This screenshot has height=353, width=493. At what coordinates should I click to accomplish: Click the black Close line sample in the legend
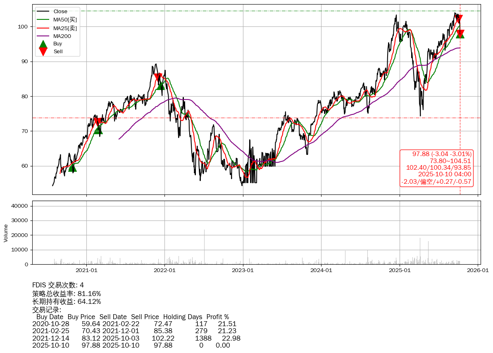[43, 12]
